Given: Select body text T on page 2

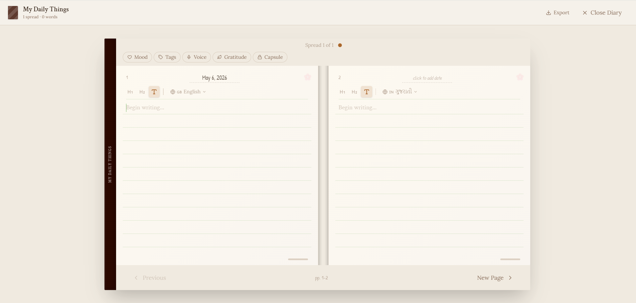Looking at the screenshot, I should click(x=367, y=92).
